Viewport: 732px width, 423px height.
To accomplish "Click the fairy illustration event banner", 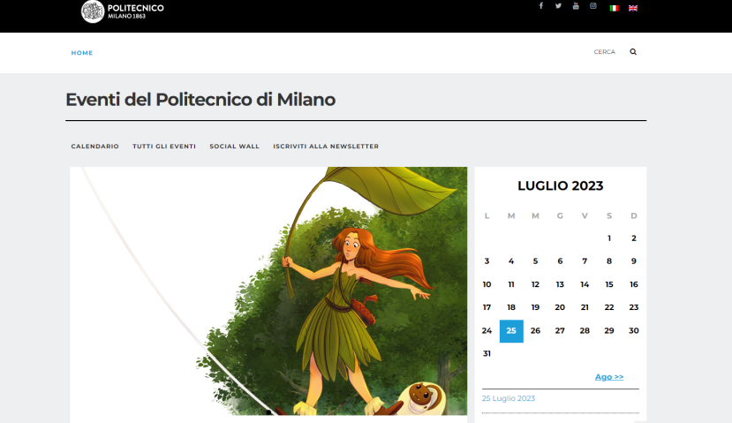I will (268, 291).
